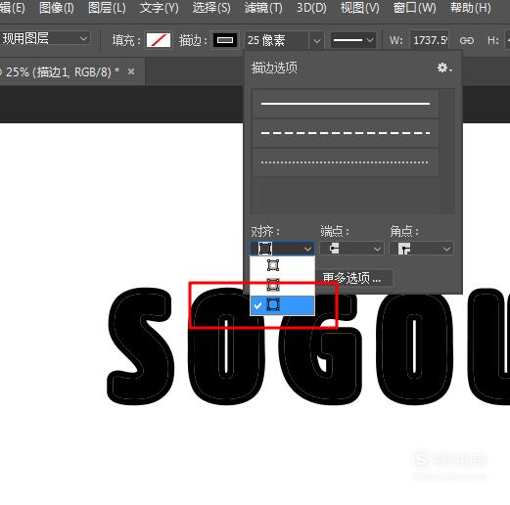
Task: Open the stroke line type dropdown
Action: 353,40
